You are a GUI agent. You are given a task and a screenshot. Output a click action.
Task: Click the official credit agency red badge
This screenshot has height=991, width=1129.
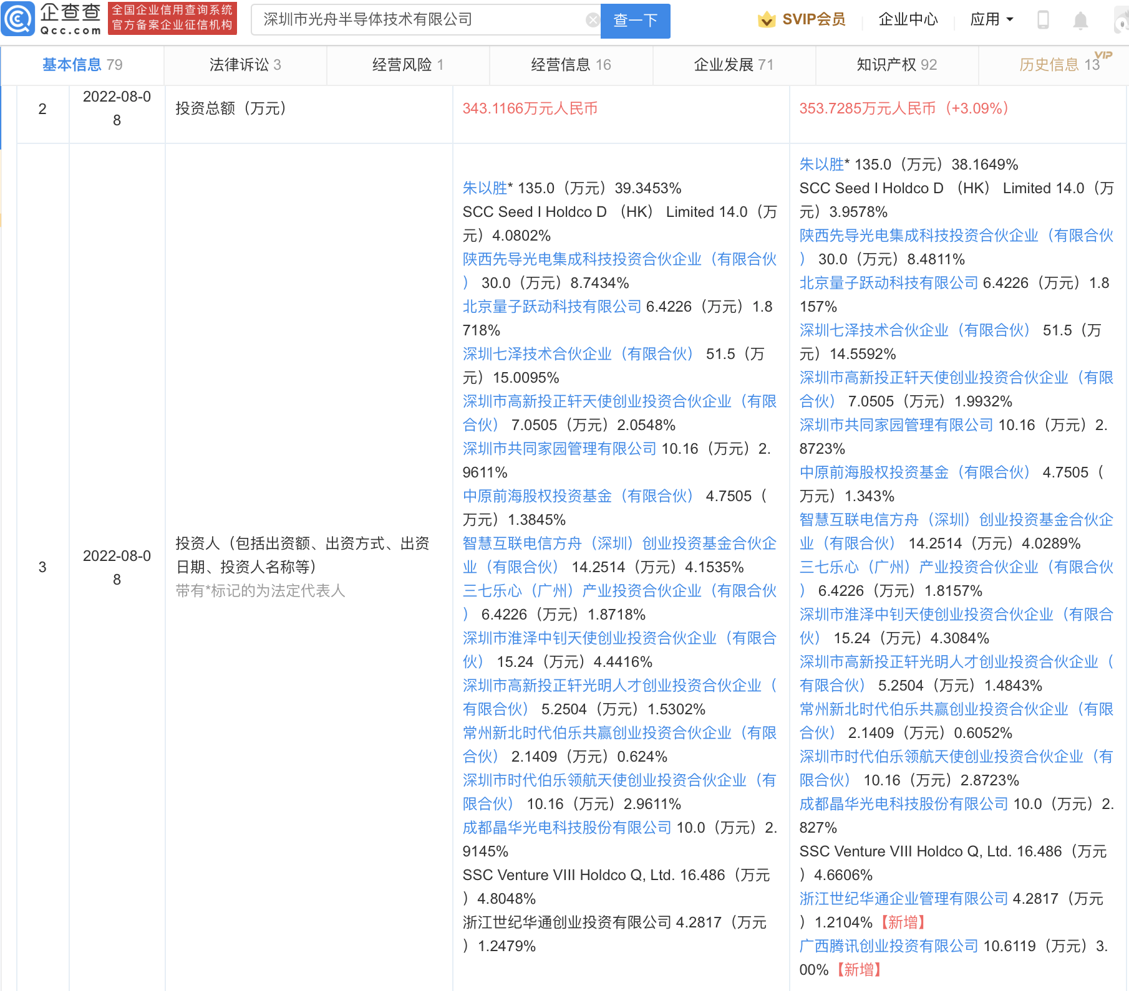(x=172, y=18)
